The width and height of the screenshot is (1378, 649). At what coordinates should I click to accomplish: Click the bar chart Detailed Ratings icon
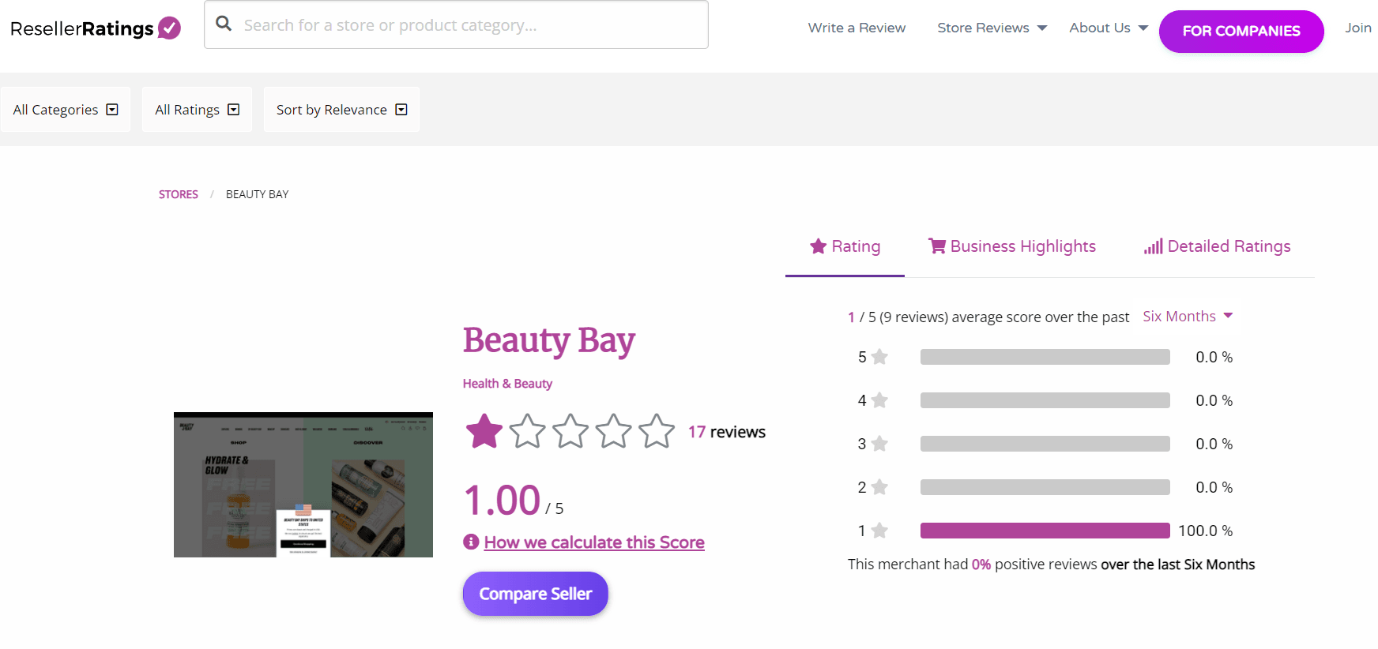[1153, 247]
